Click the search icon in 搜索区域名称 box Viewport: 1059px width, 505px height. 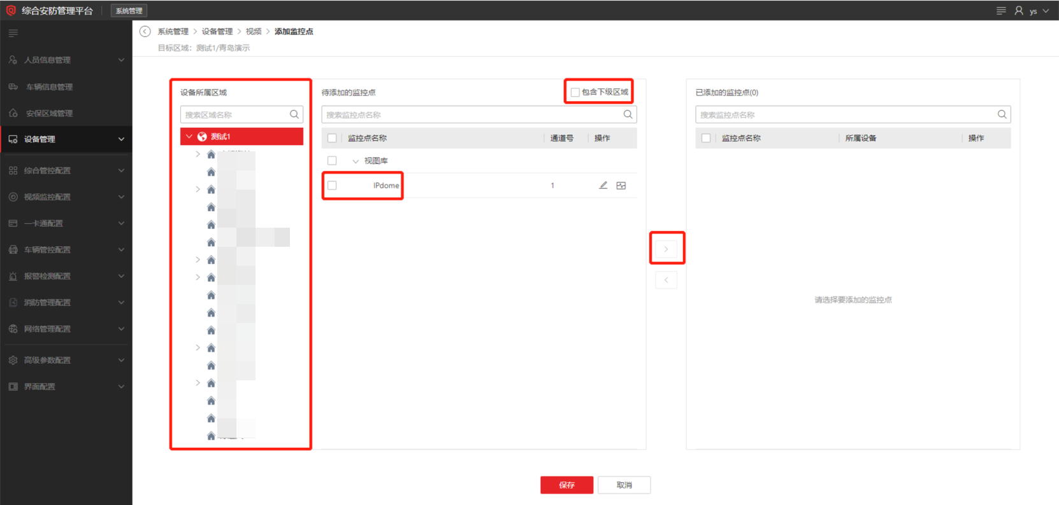tap(294, 114)
